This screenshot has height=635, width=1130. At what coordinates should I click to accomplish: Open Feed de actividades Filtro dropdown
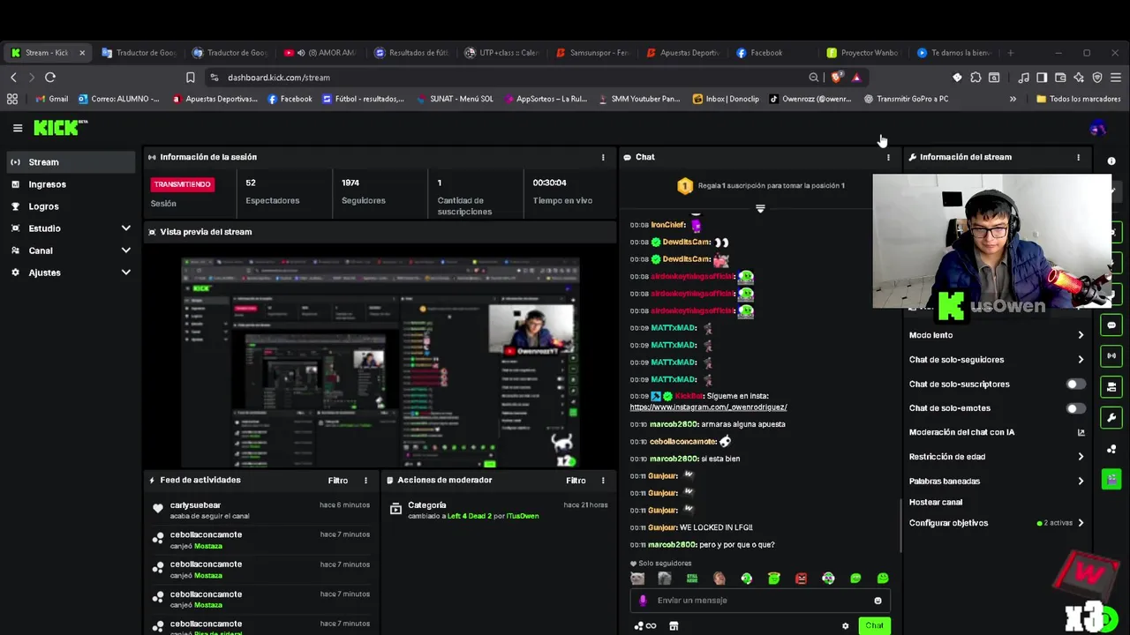click(338, 481)
